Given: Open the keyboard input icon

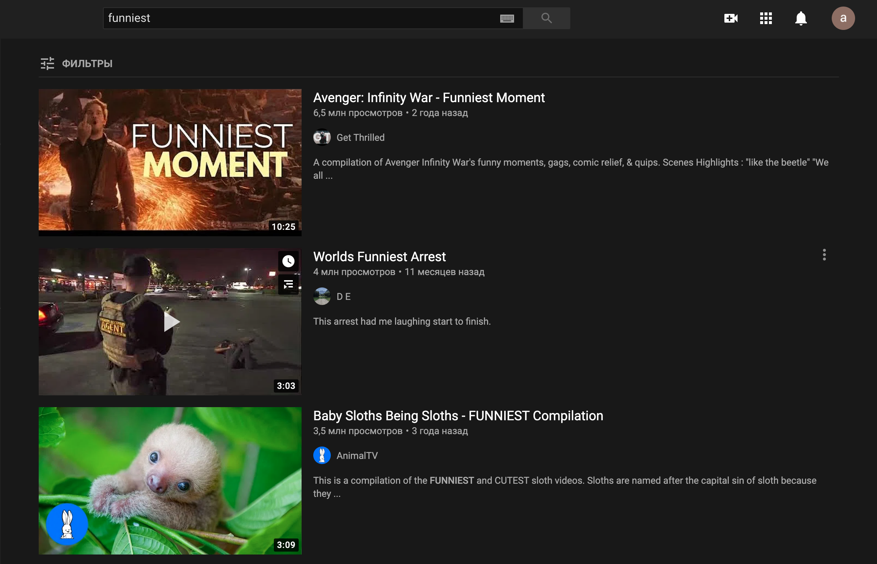Looking at the screenshot, I should pos(508,18).
